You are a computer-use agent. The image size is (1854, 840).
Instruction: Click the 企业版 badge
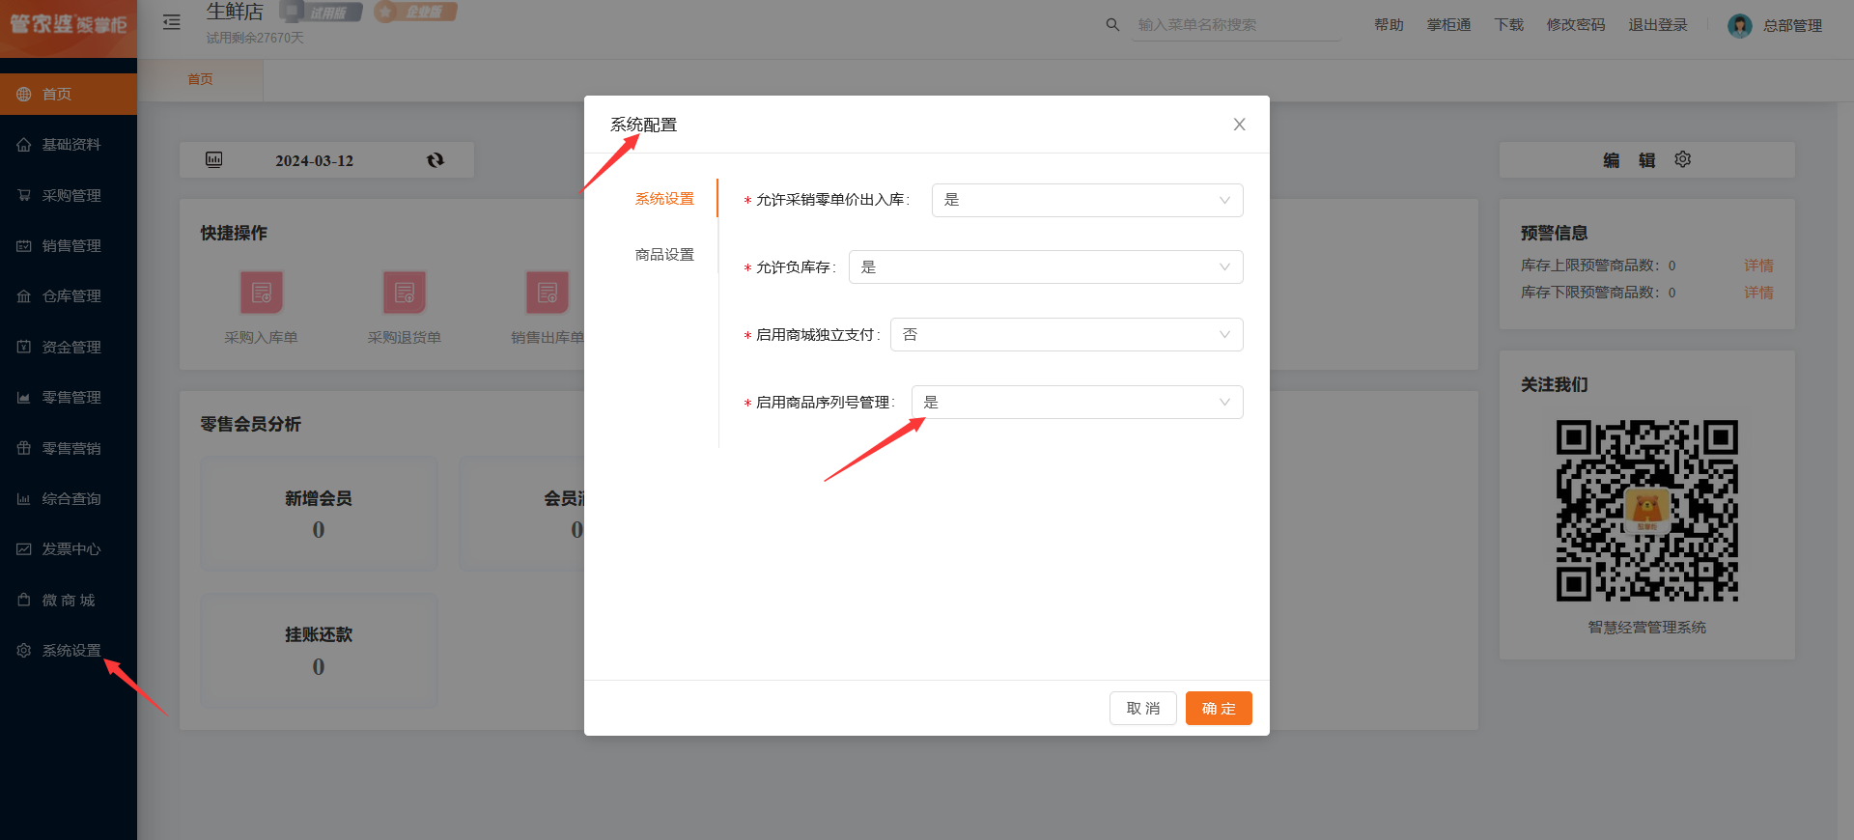[416, 13]
